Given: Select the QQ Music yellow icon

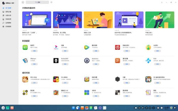Looking at the screenshot, I should point(148,47).
